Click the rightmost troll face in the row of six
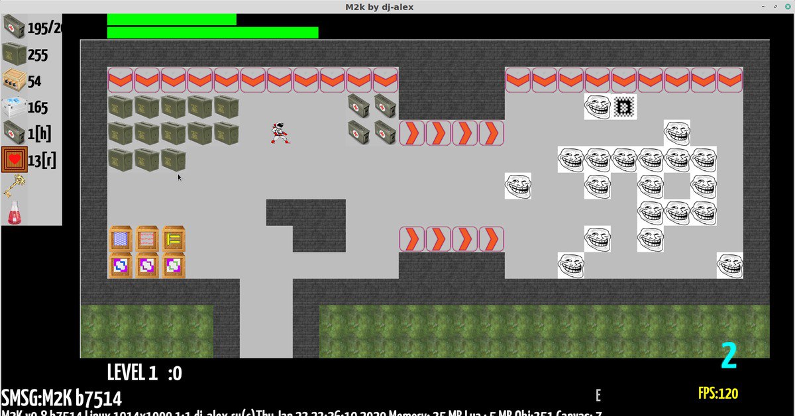 704,160
